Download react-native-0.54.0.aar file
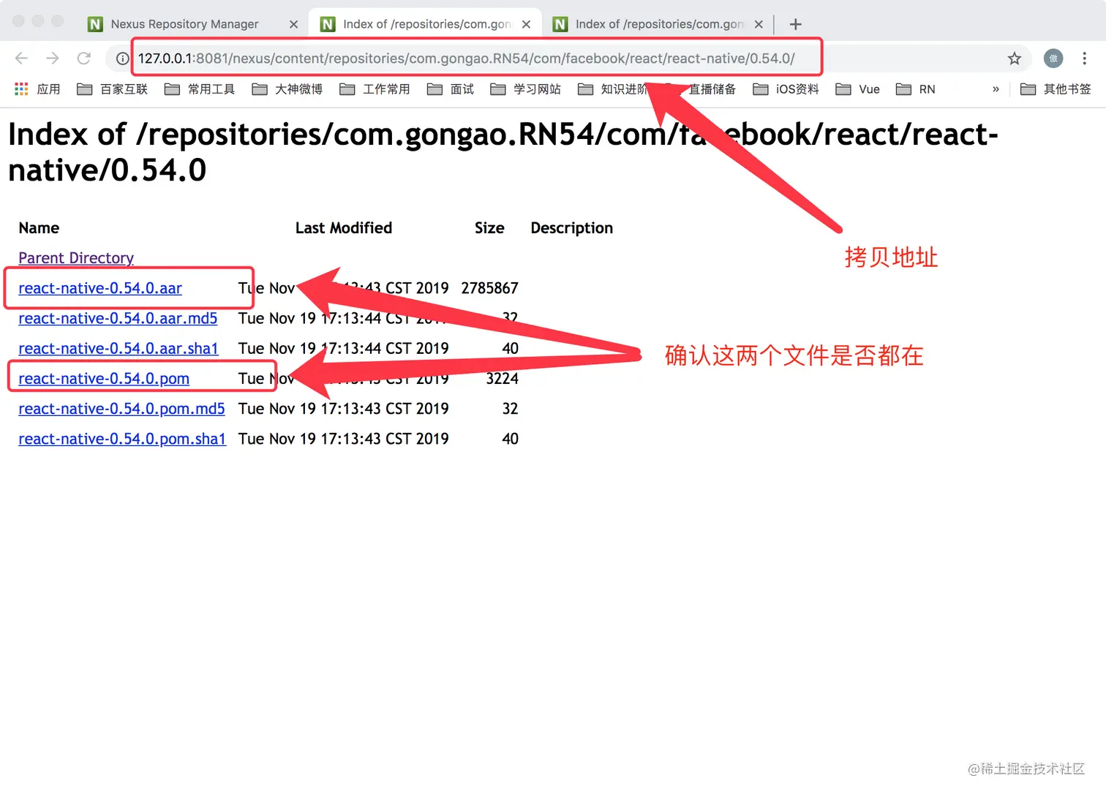This screenshot has height=797, width=1106. coord(100,288)
